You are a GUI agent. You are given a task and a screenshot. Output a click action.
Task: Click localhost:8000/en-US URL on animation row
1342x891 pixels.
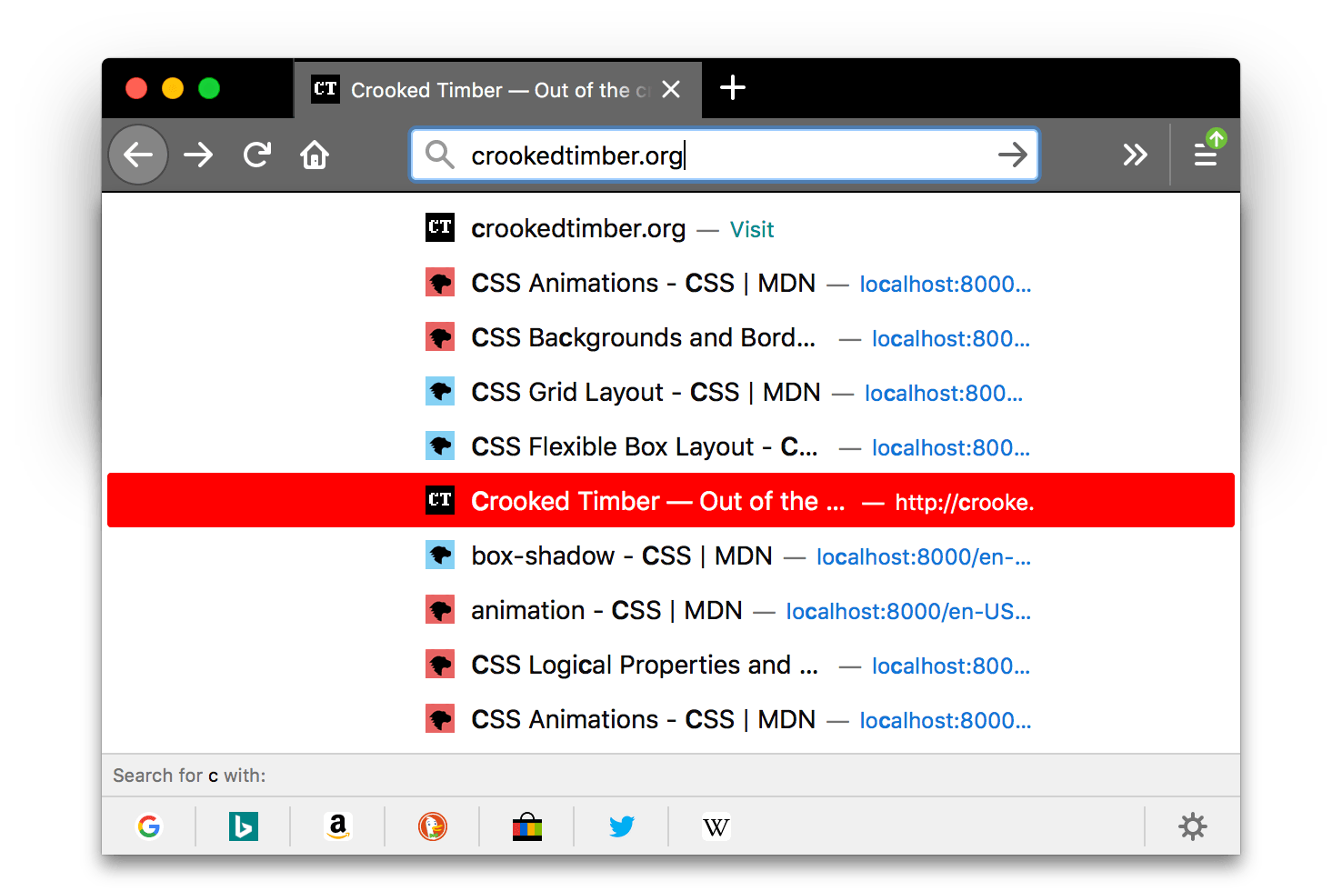[x=908, y=611]
